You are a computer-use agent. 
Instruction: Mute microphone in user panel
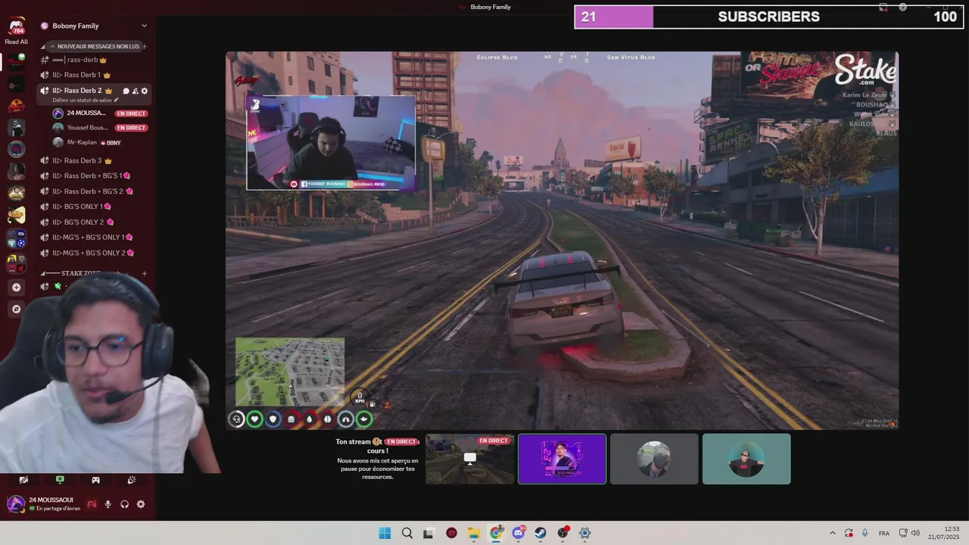(107, 504)
